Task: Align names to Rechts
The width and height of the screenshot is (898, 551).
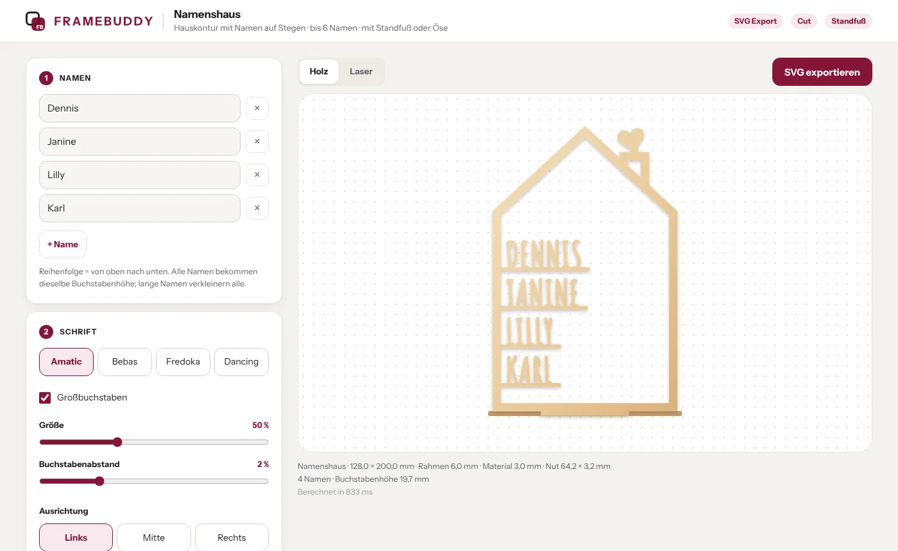Action: (x=232, y=538)
